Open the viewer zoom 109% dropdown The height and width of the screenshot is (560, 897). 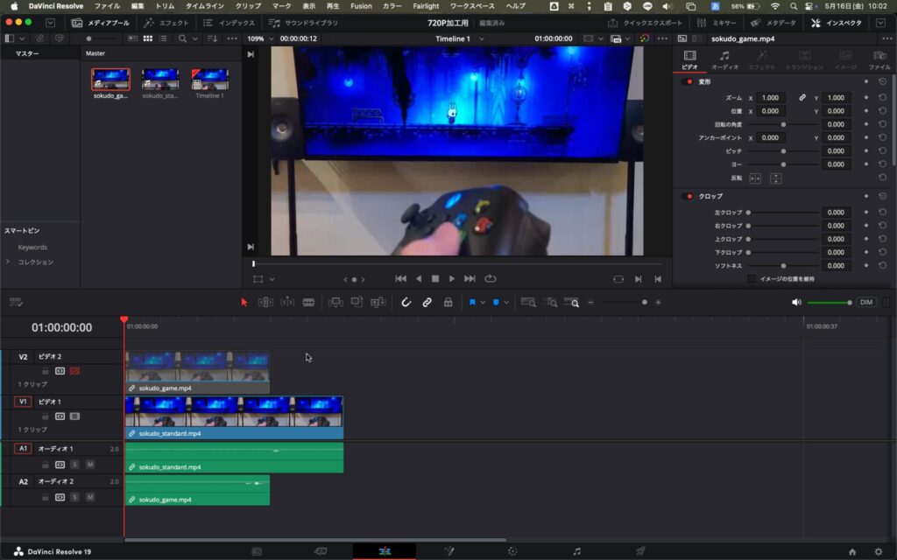(x=259, y=38)
